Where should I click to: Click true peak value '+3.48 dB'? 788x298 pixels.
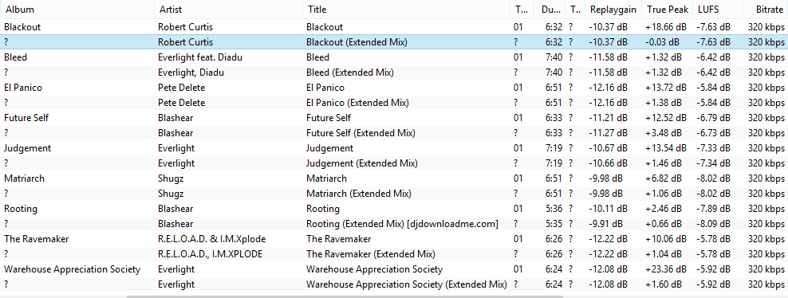664,133
